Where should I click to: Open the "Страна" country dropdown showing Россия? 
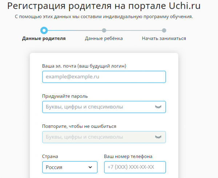(70, 167)
